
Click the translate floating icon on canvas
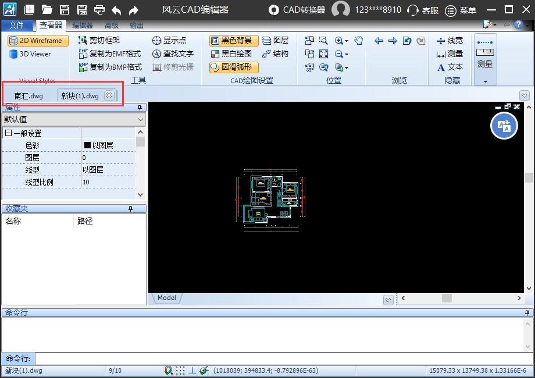504,126
